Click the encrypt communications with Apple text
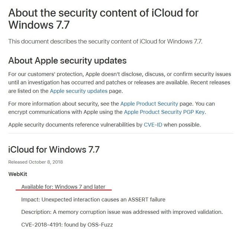 [x=65, y=112]
